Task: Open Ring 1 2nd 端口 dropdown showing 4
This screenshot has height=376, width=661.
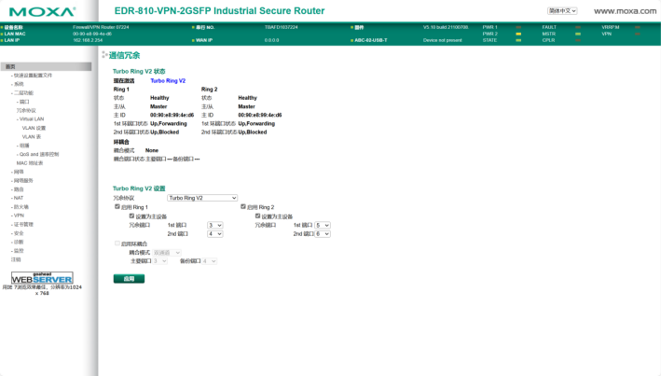Action: tap(215, 234)
